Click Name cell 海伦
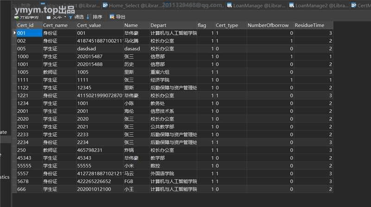 pos(136,111)
